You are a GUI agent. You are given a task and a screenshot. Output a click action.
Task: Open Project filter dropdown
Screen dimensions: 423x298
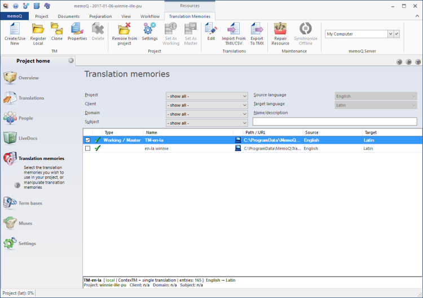point(206,96)
